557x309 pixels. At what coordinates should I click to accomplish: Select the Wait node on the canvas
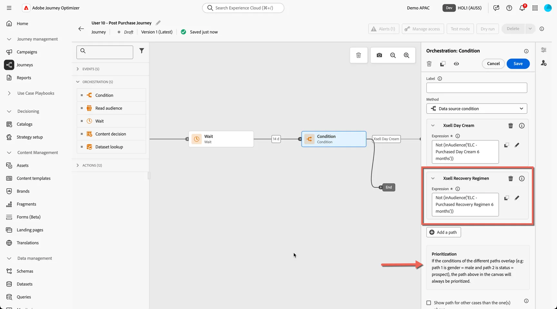[x=221, y=139]
